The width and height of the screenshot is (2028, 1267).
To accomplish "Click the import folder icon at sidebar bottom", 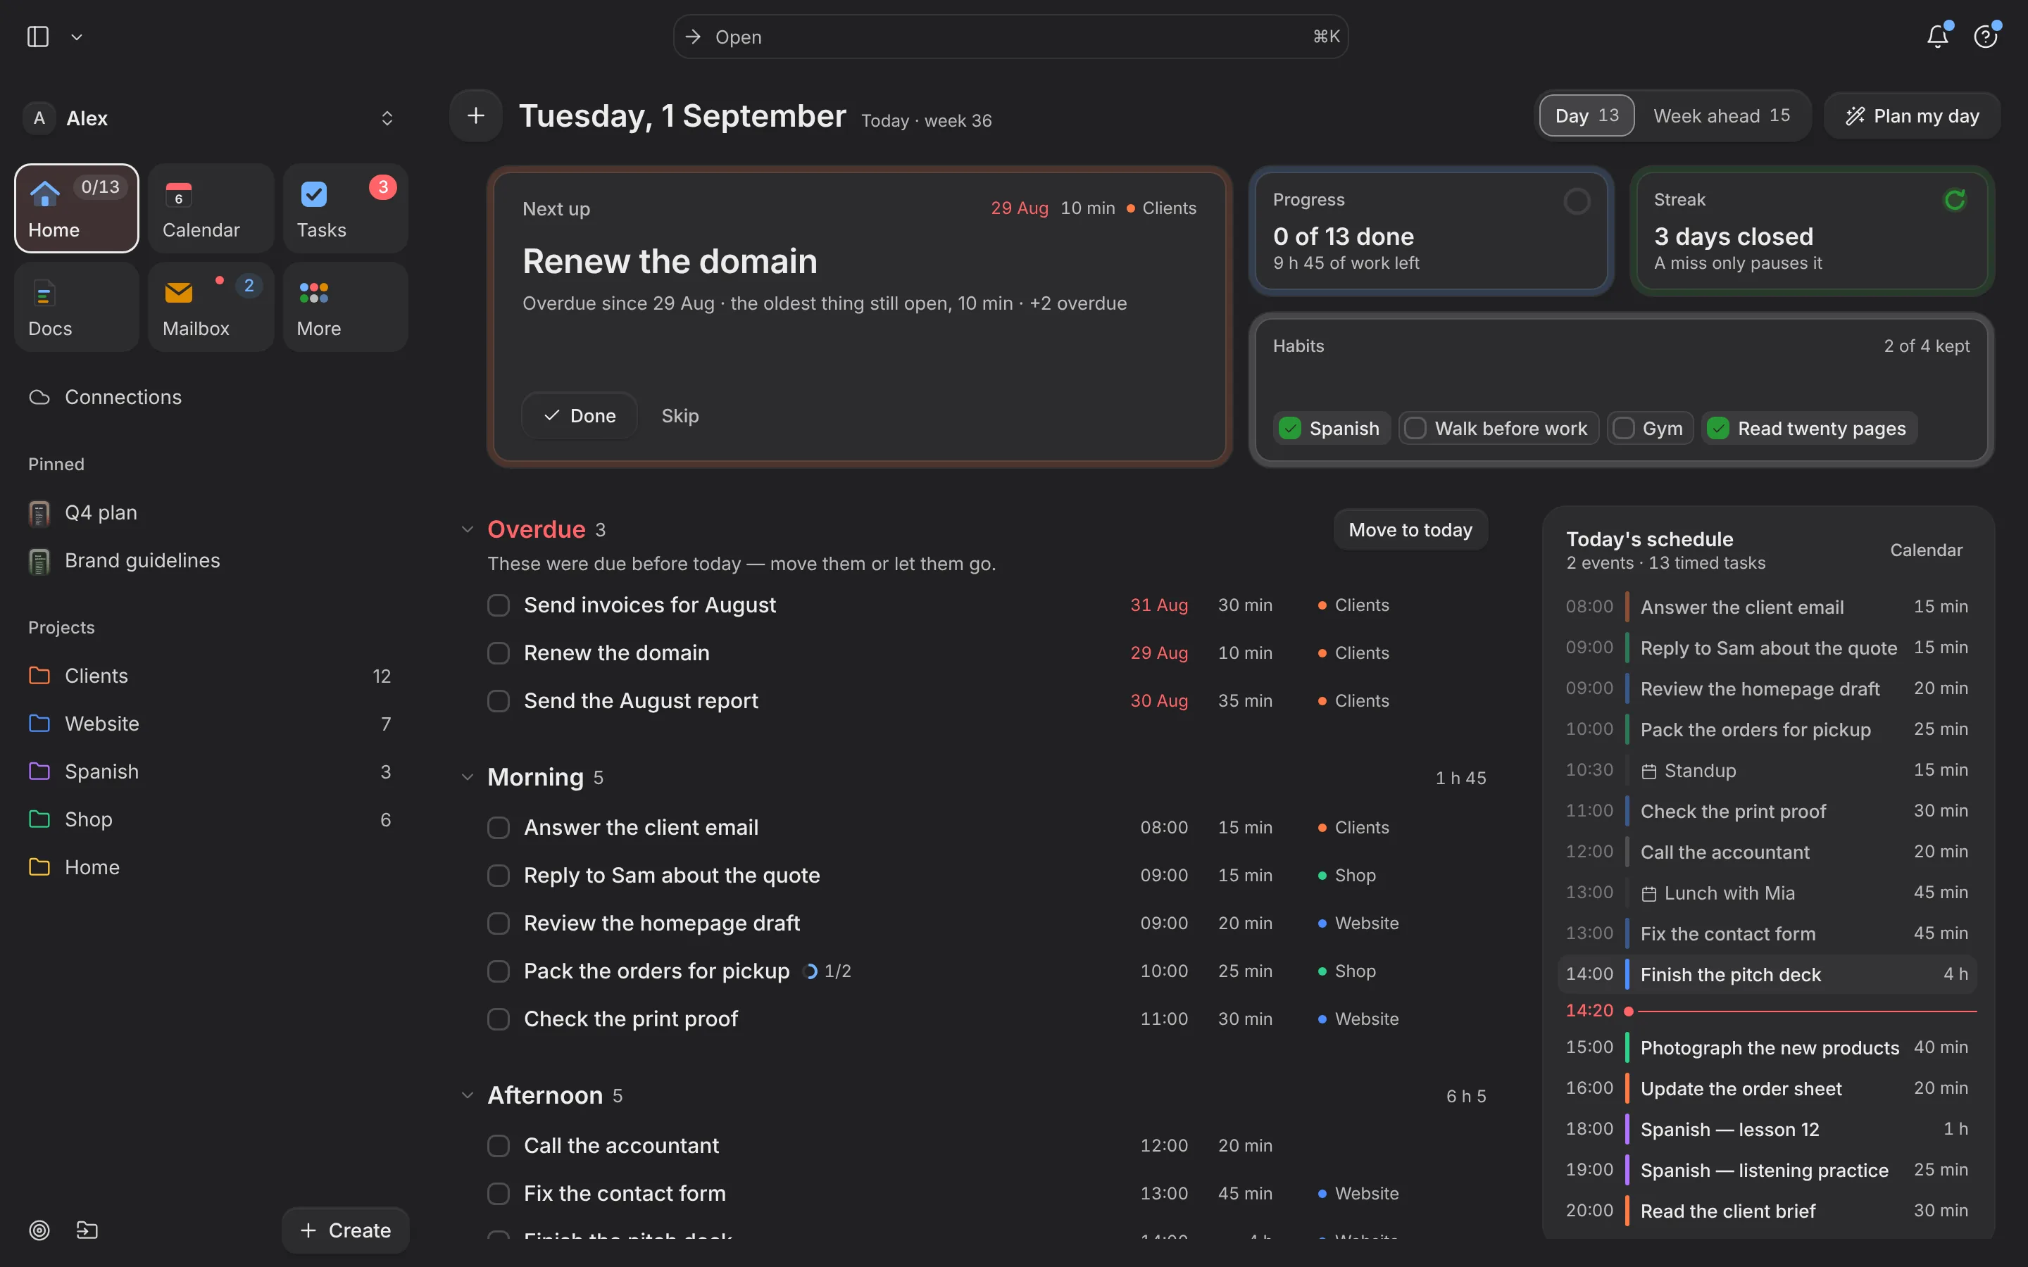I will pos(87,1230).
